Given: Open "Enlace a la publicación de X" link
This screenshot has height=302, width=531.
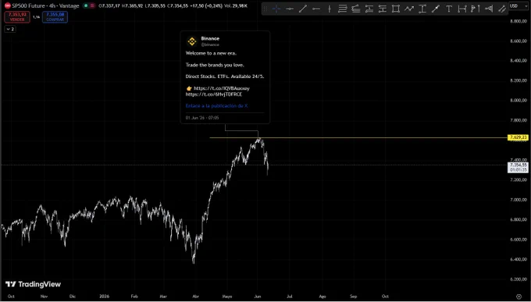Looking at the screenshot, I should pos(216,105).
